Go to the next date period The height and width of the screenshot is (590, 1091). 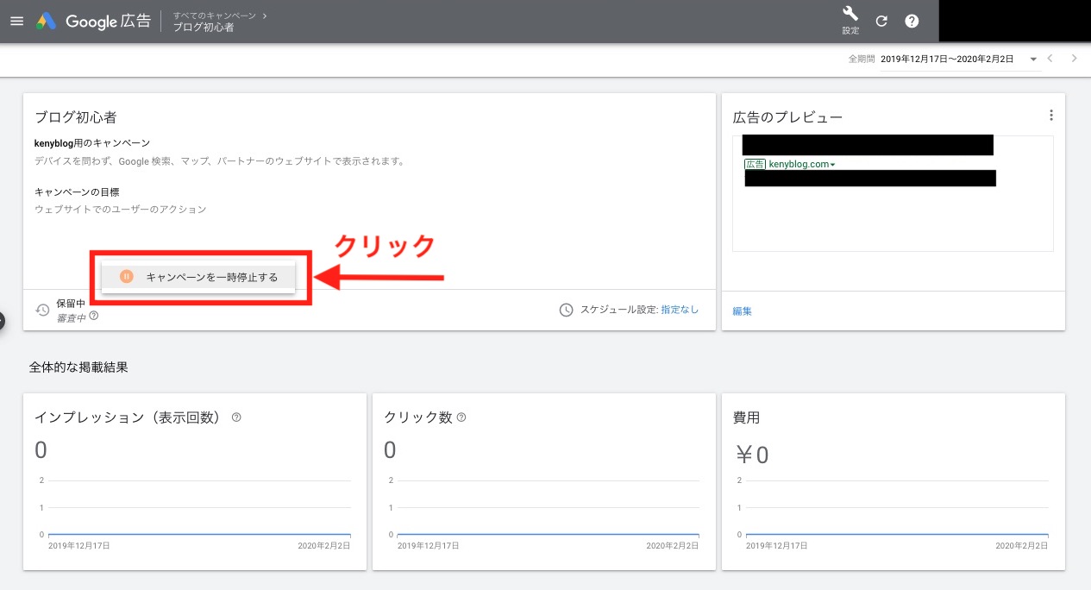1074,59
